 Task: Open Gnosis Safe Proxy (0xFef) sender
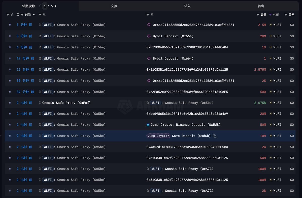pos(66,103)
